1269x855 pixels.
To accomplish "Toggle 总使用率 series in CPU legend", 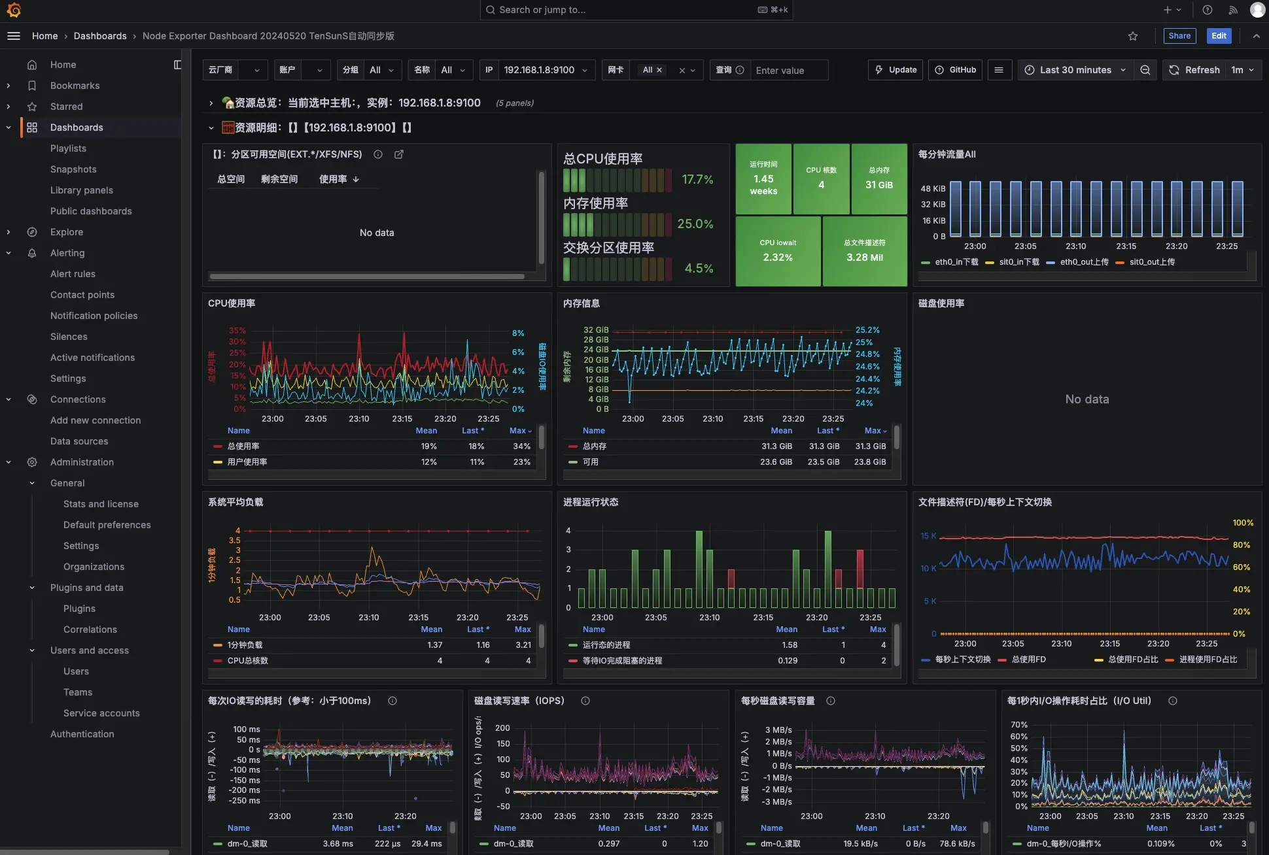I will tap(243, 446).
